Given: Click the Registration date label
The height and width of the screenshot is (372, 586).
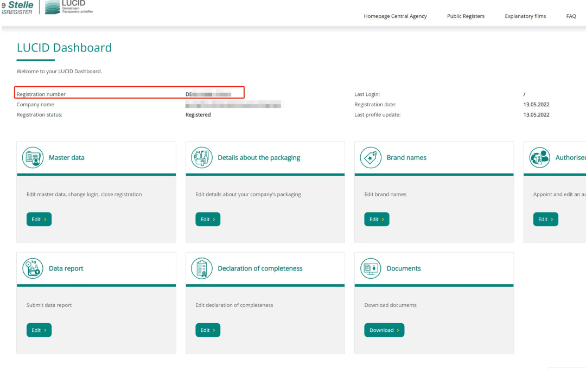Looking at the screenshot, I should pyautogui.click(x=375, y=105).
